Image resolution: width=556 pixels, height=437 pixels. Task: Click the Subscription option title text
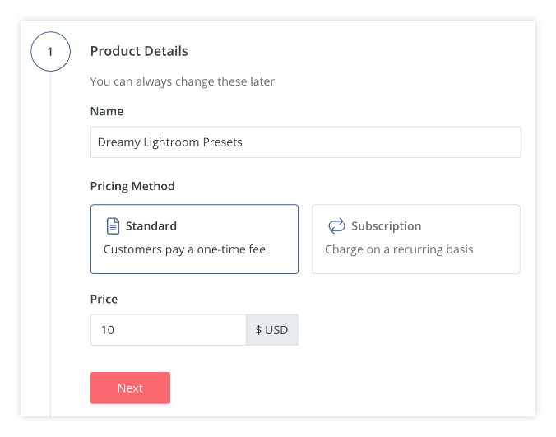386,226
